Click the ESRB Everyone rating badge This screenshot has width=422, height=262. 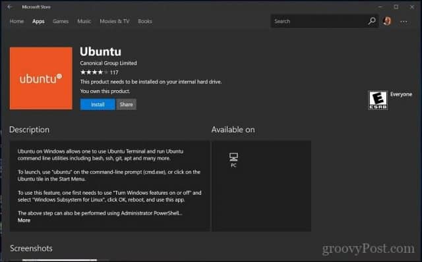(378, 100)
